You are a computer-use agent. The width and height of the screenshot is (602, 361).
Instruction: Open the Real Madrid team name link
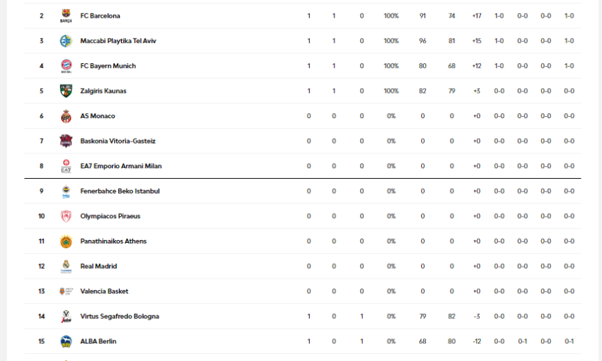[99, 267]
